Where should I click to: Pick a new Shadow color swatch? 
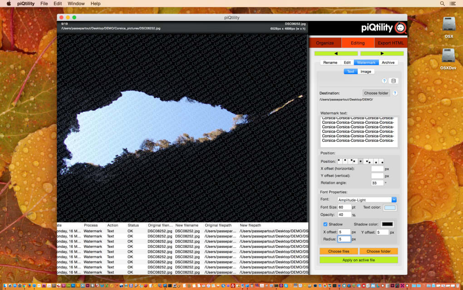pyautogui.click(x=387, y=224)
